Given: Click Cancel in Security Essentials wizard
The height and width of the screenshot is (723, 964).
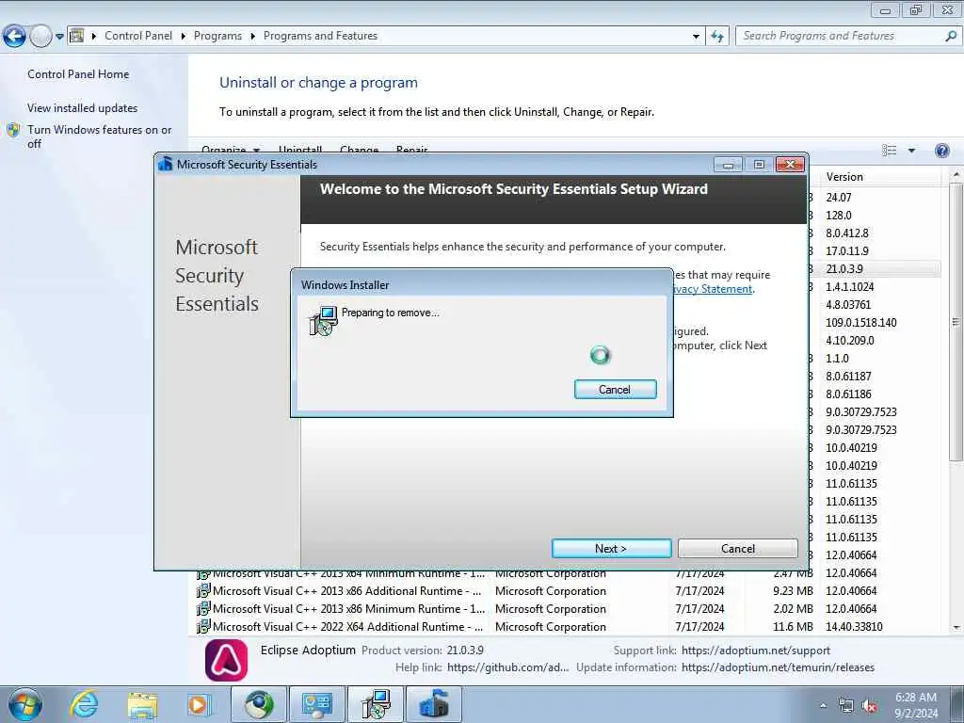Looking at the screenshot, I should (x=738, y=549).
